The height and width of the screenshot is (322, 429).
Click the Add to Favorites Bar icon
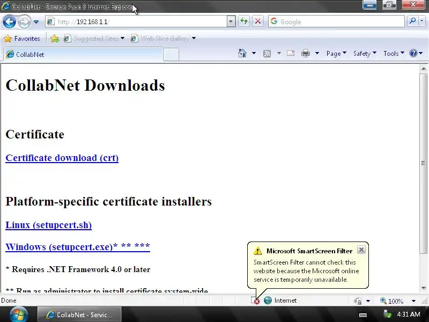(x=55, y=39)
